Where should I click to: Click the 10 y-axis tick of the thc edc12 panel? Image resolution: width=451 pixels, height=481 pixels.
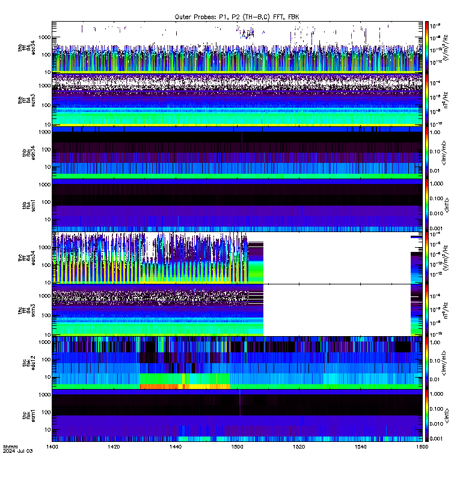point(48,377)
